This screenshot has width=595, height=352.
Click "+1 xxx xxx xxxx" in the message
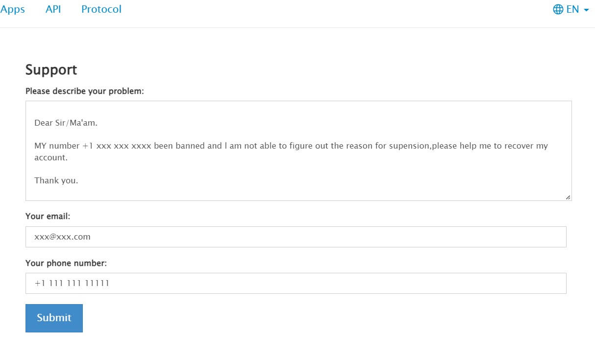117,146
